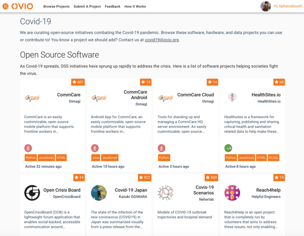The image size is (304, 236).
Task: Click the Covid-19 Japan round photo thumbnail
Action: coord(99,193)
